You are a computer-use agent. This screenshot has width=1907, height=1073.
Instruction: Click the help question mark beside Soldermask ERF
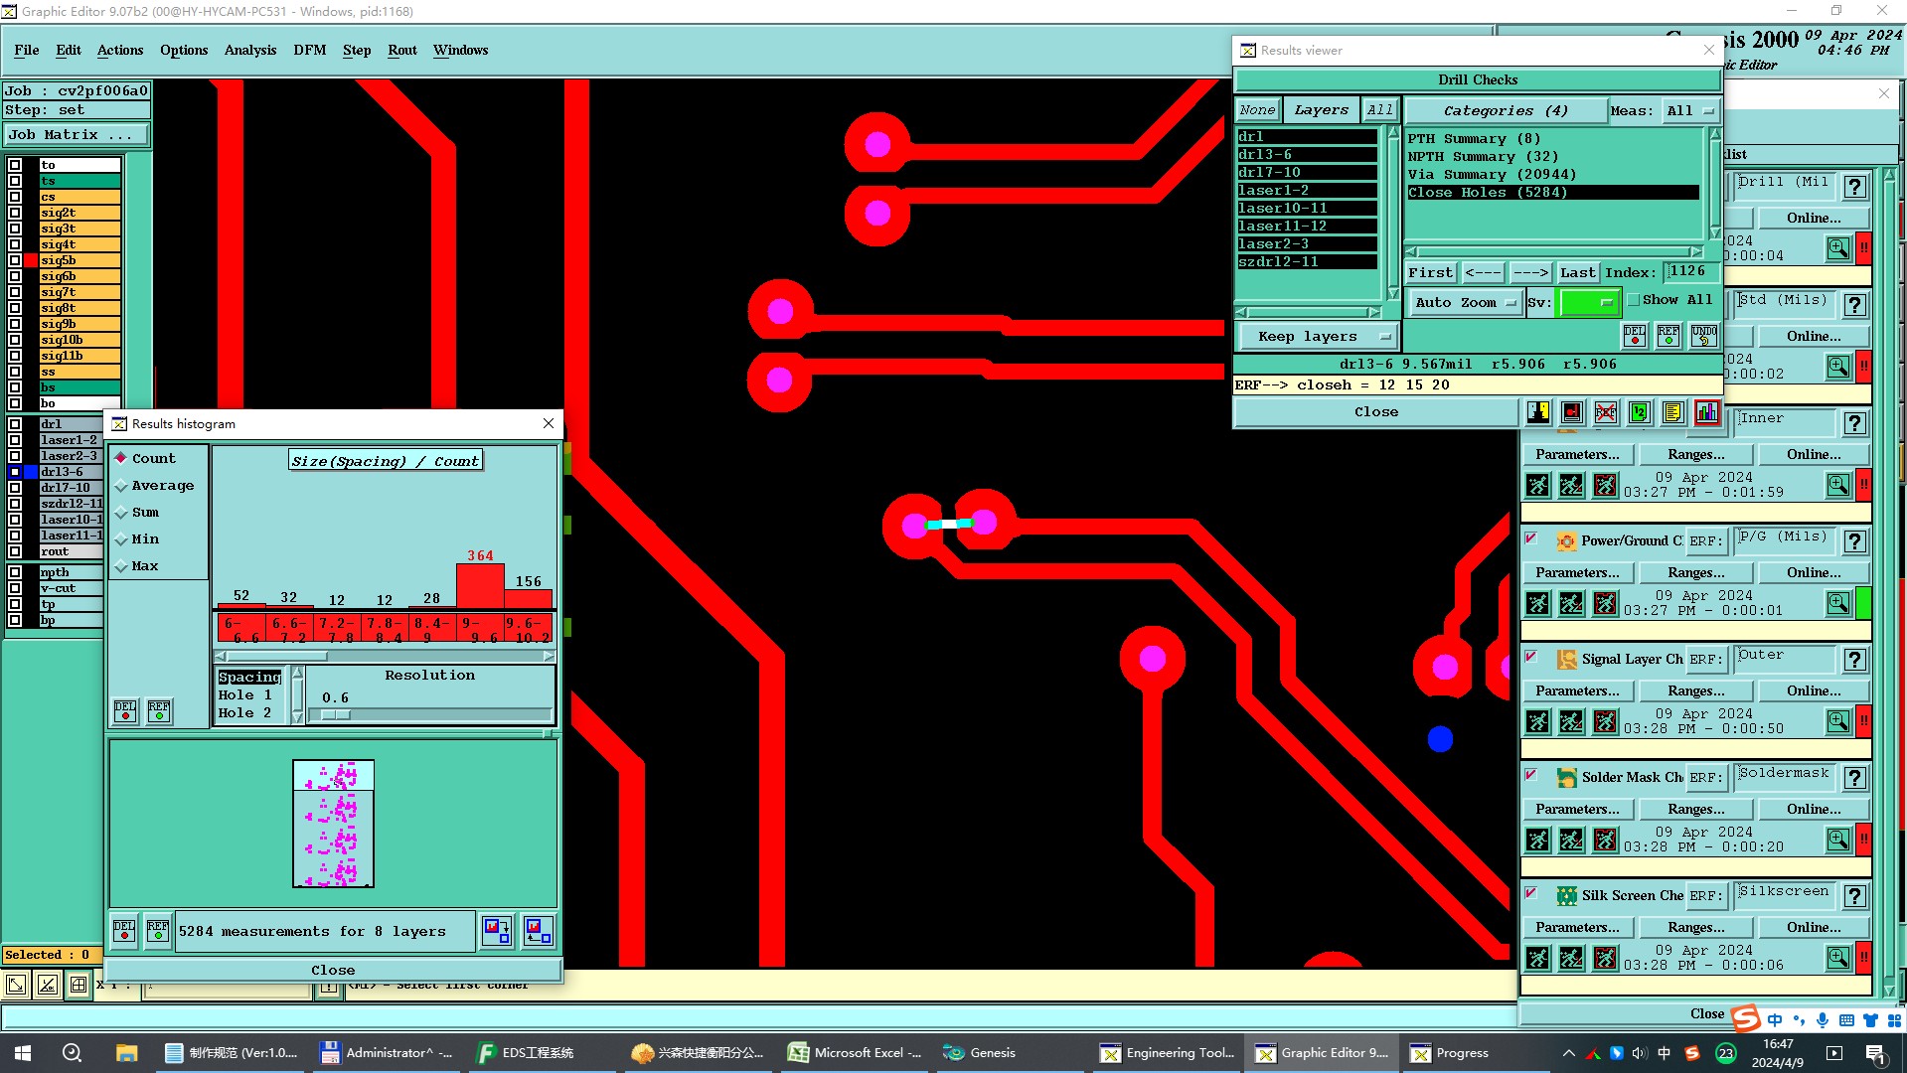[1854, 778]
